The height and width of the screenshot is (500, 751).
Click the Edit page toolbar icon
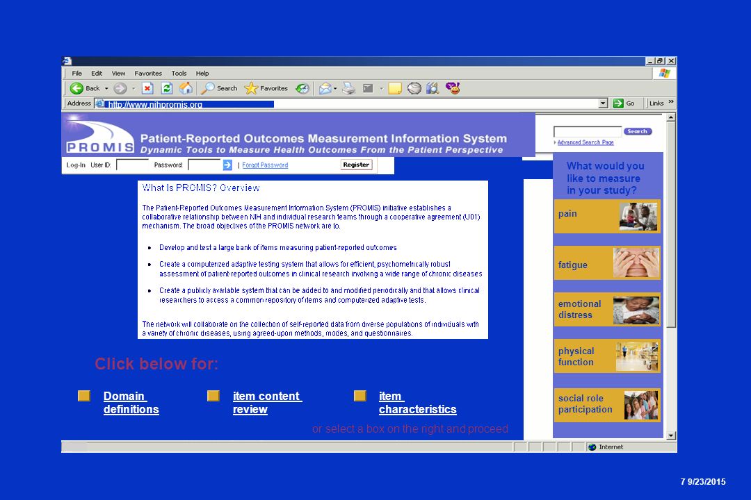(x=368, y=88)
